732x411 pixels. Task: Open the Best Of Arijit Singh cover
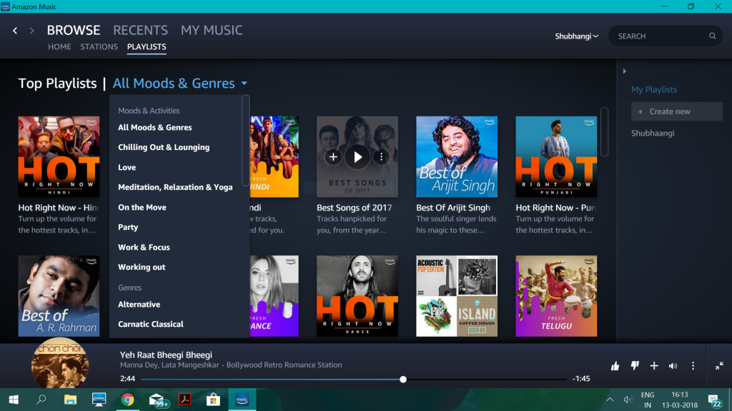[x=457, y=156]
